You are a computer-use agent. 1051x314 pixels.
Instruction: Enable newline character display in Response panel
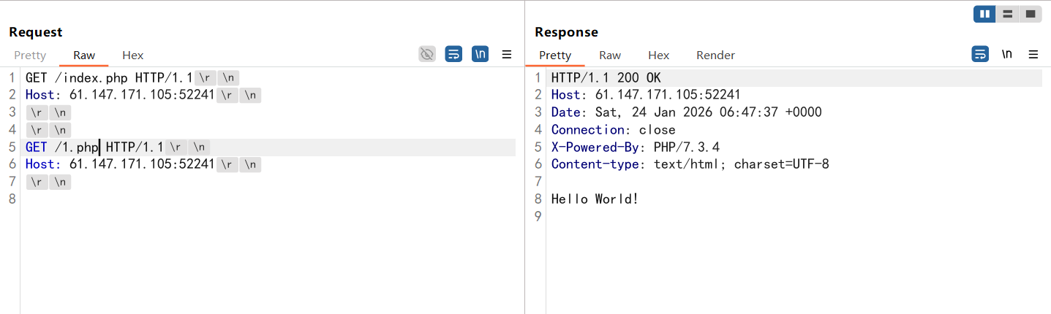pos(1007,54)
